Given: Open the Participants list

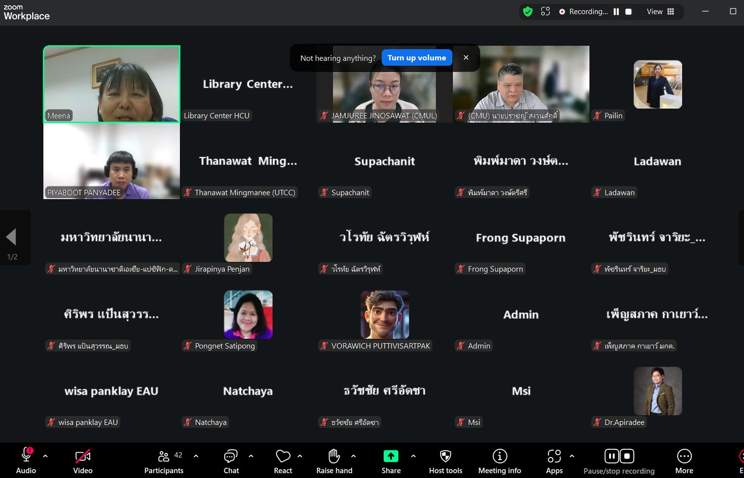Looking at the screenshot, I should [x=164, y=461].
